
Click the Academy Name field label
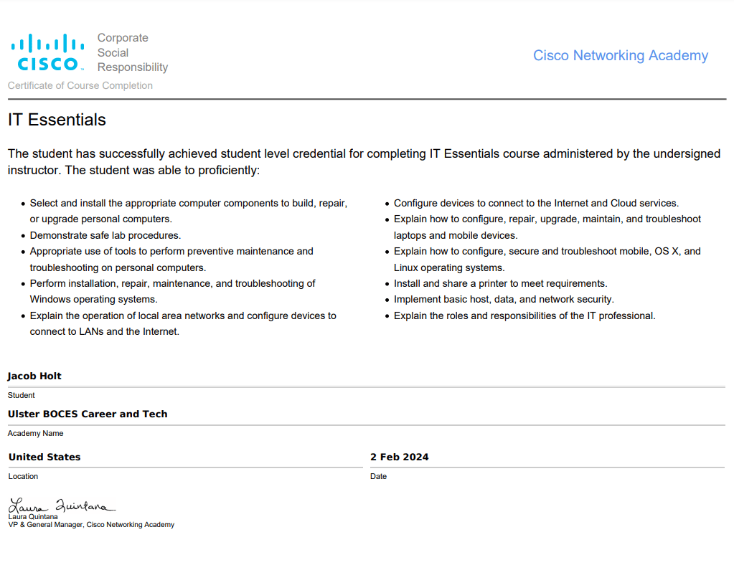35,433
